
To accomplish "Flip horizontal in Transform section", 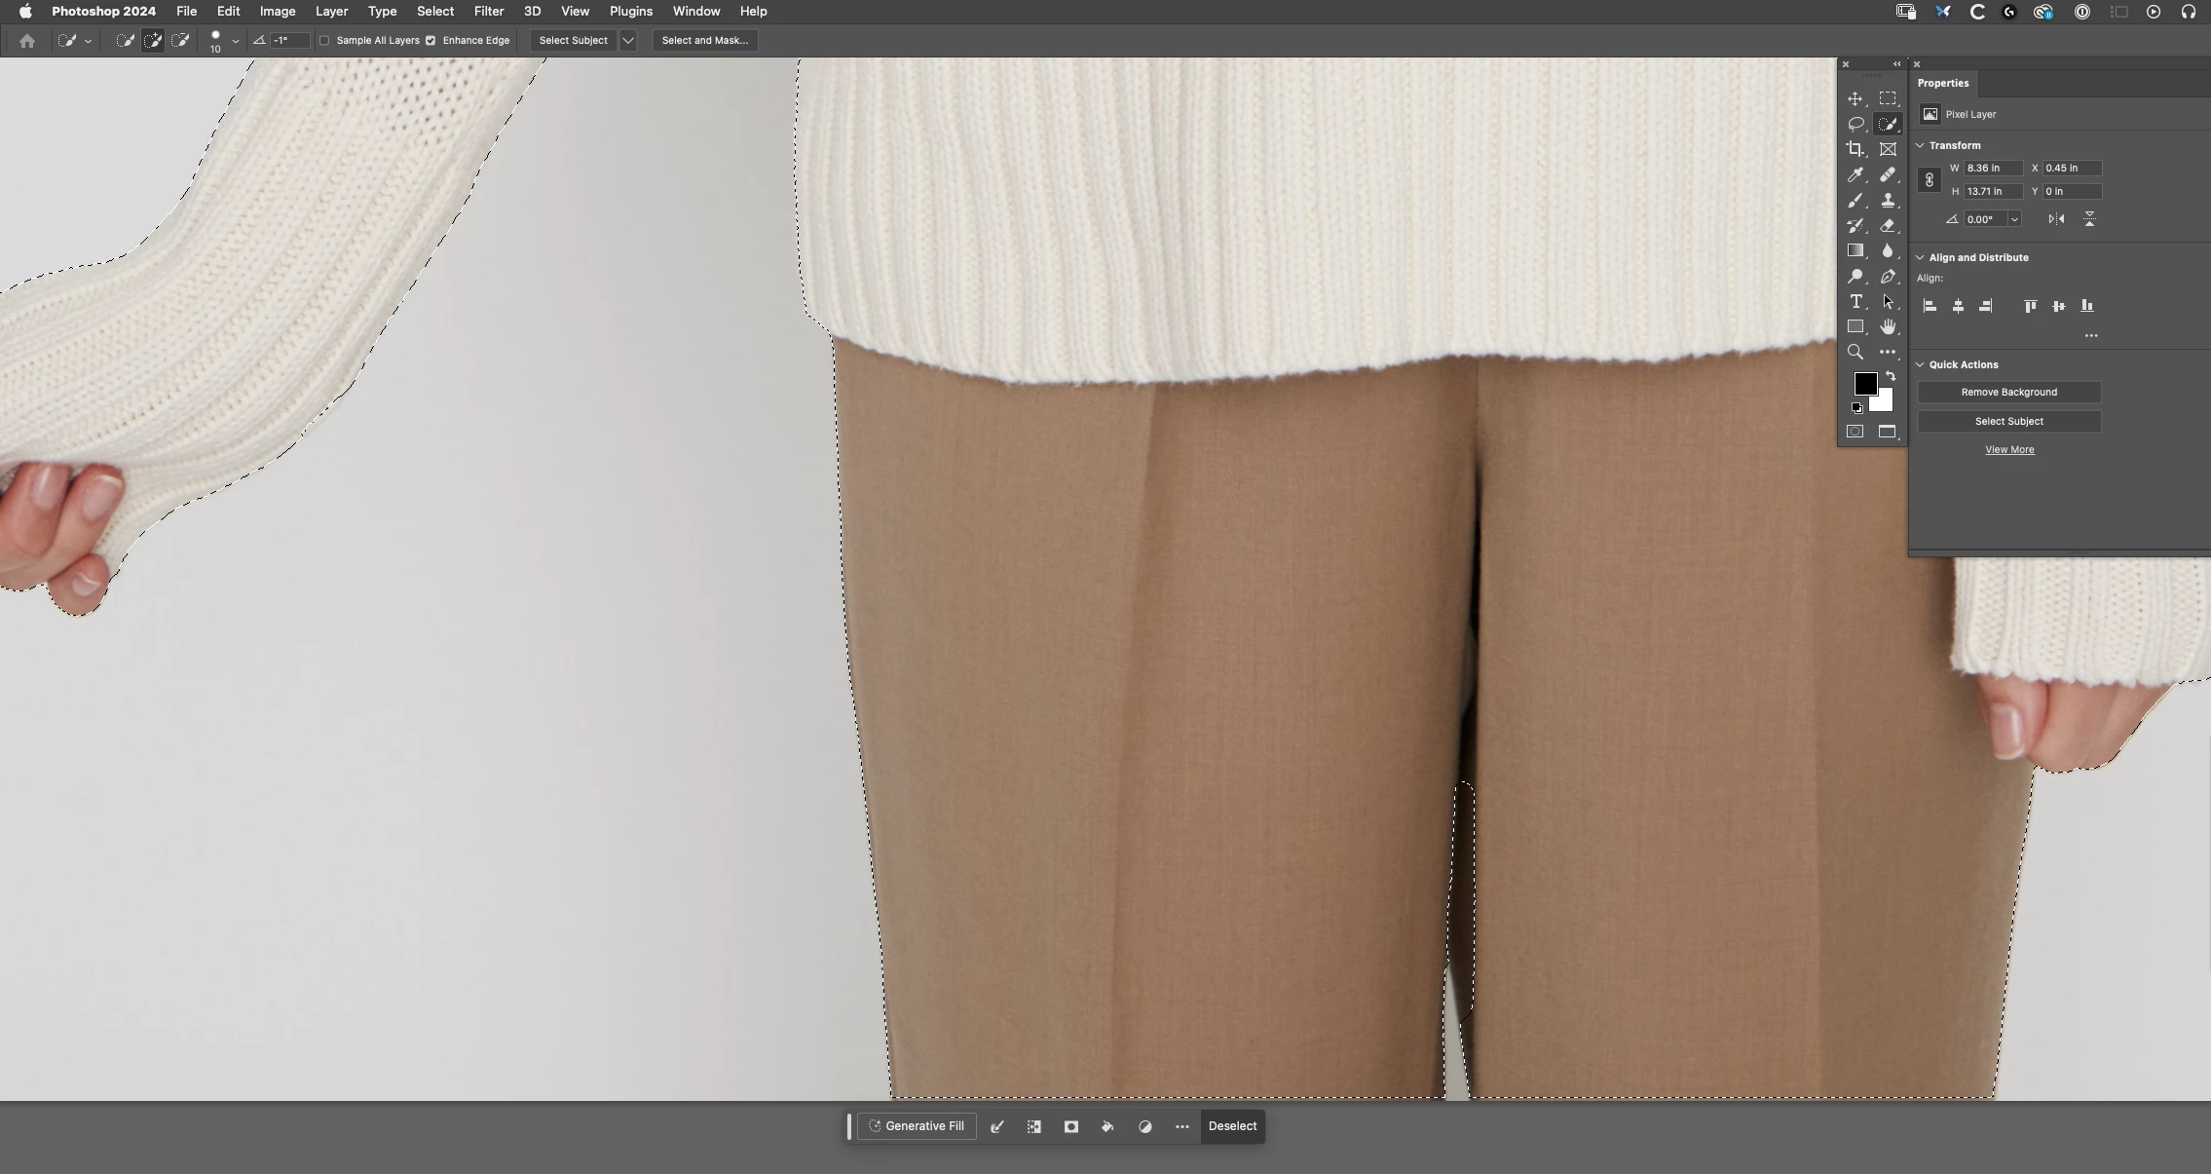I will 2056,219.
